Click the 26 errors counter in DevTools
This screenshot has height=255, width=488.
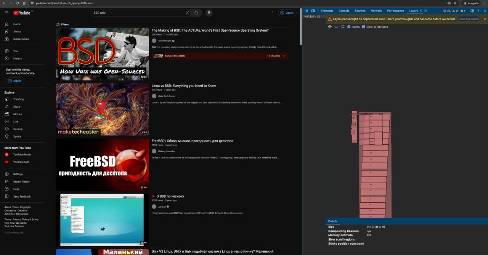pyautogui.click(x=447, y=11)
